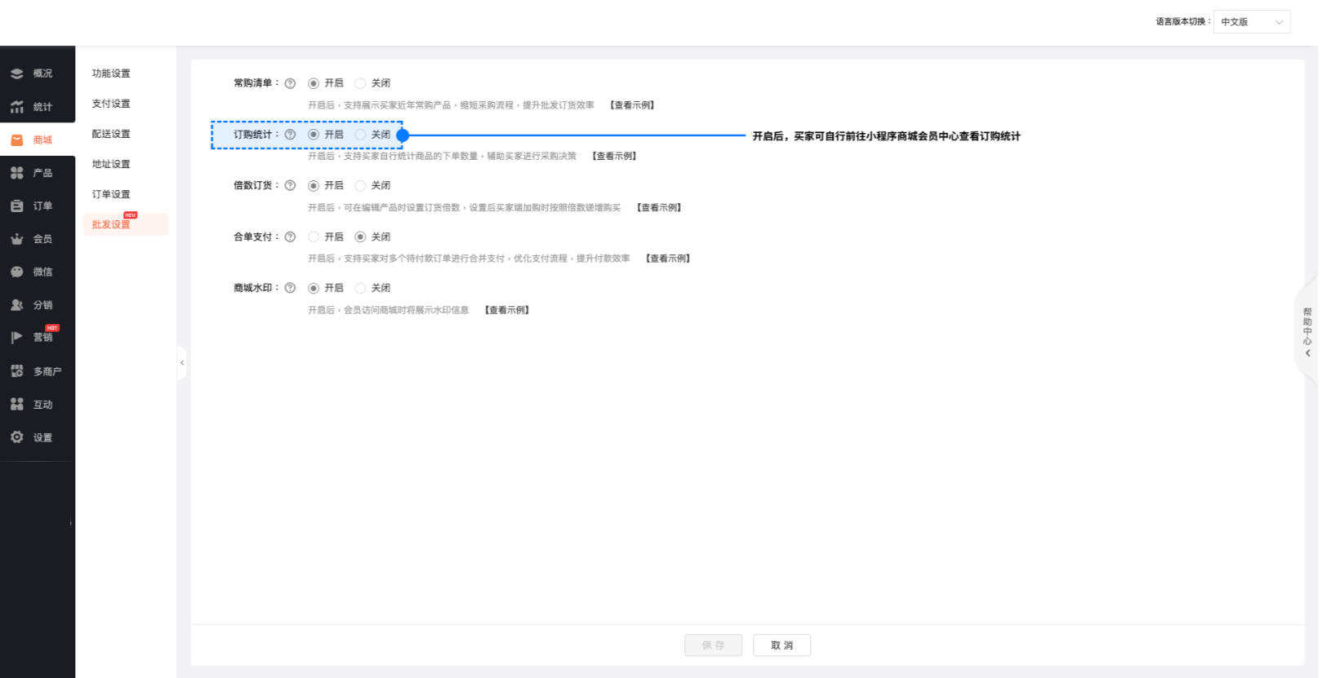Open the 互动 interaction icon
This screenshot has width=1322, height=678.
pos(17,404)
